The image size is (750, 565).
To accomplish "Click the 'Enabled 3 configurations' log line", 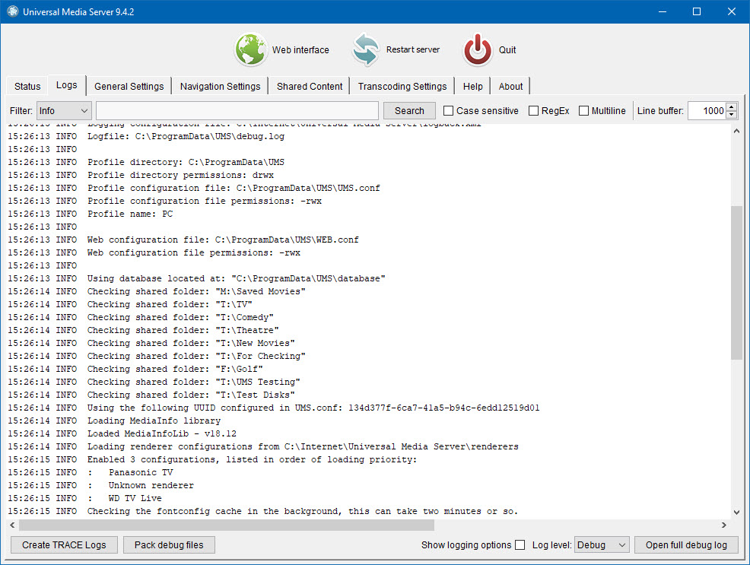I will click(x=212, y=459).
